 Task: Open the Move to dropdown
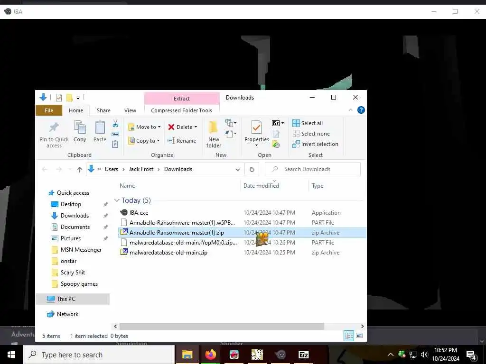144,127
